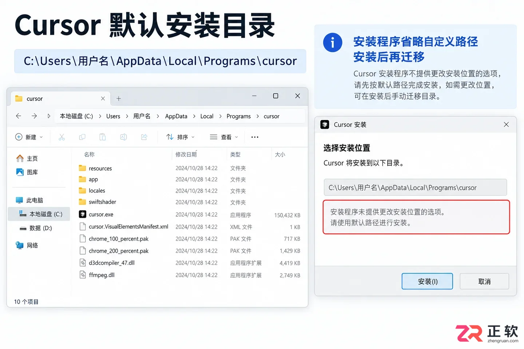The image size is (524, 349).
Task: Select Local in the address breadcrumb
Action: 207,116
